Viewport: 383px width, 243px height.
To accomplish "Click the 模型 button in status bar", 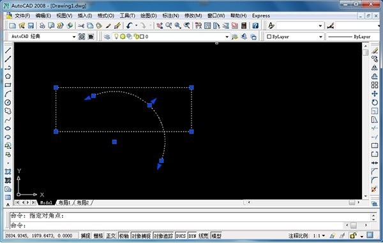I will click(216, 236).
